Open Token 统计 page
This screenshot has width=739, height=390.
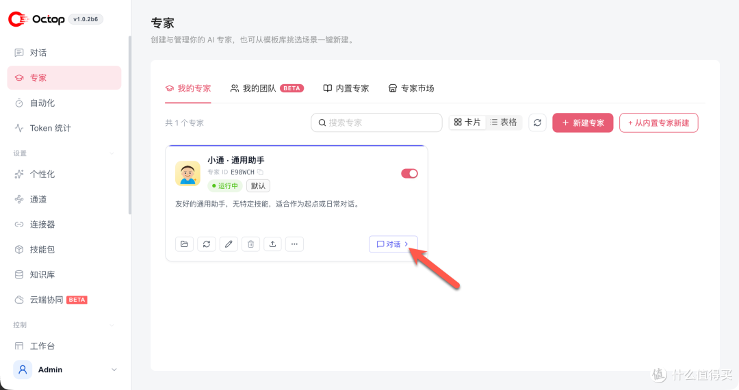[64, 128]
